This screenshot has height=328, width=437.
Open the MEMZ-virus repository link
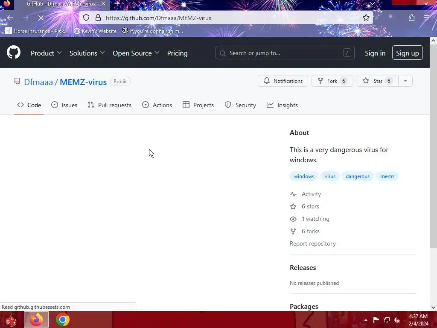[83, 82]
